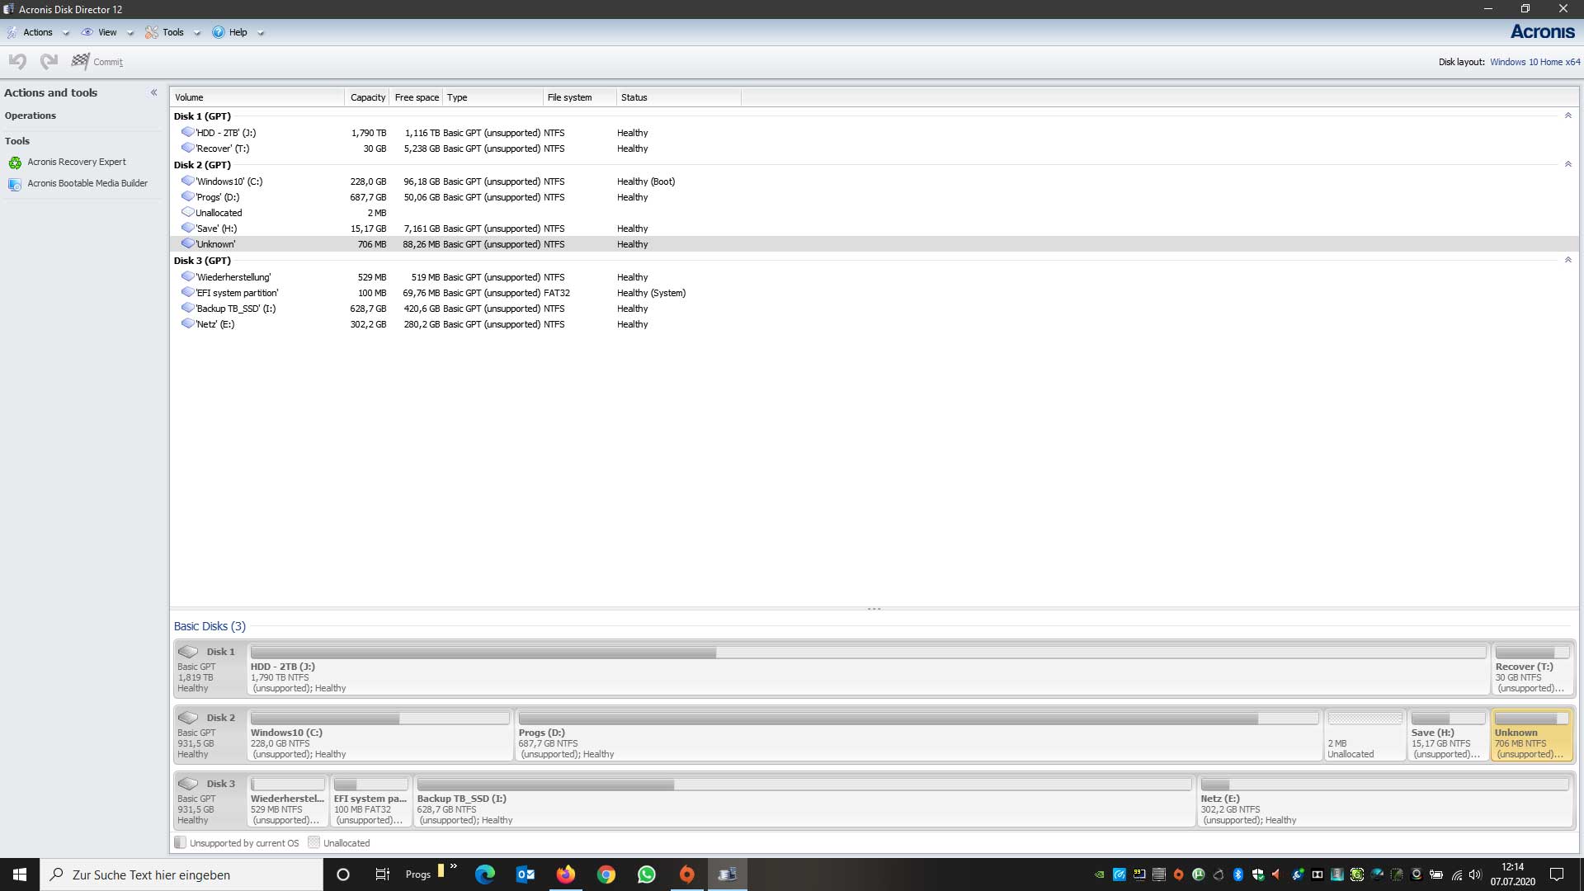Click dropdown arrow next to View
Viewport: 1584px width, 891px height.
[x=130, y=33]
